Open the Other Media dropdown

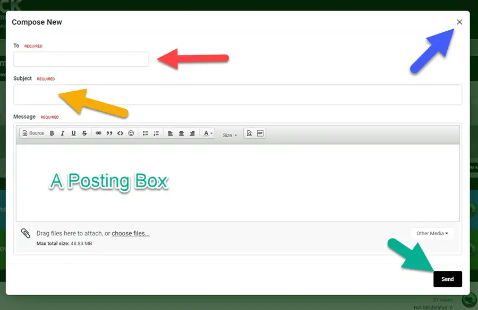pos(432,234)
